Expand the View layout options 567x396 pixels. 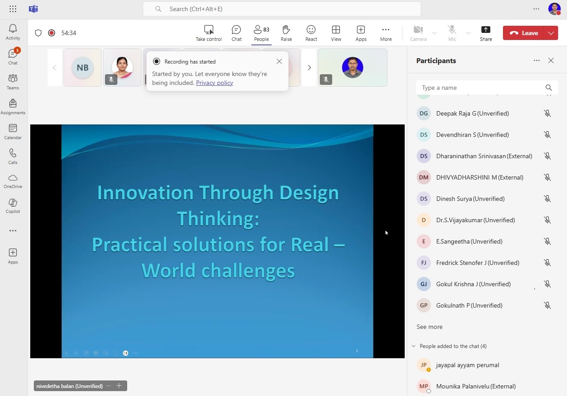[336, 33]
